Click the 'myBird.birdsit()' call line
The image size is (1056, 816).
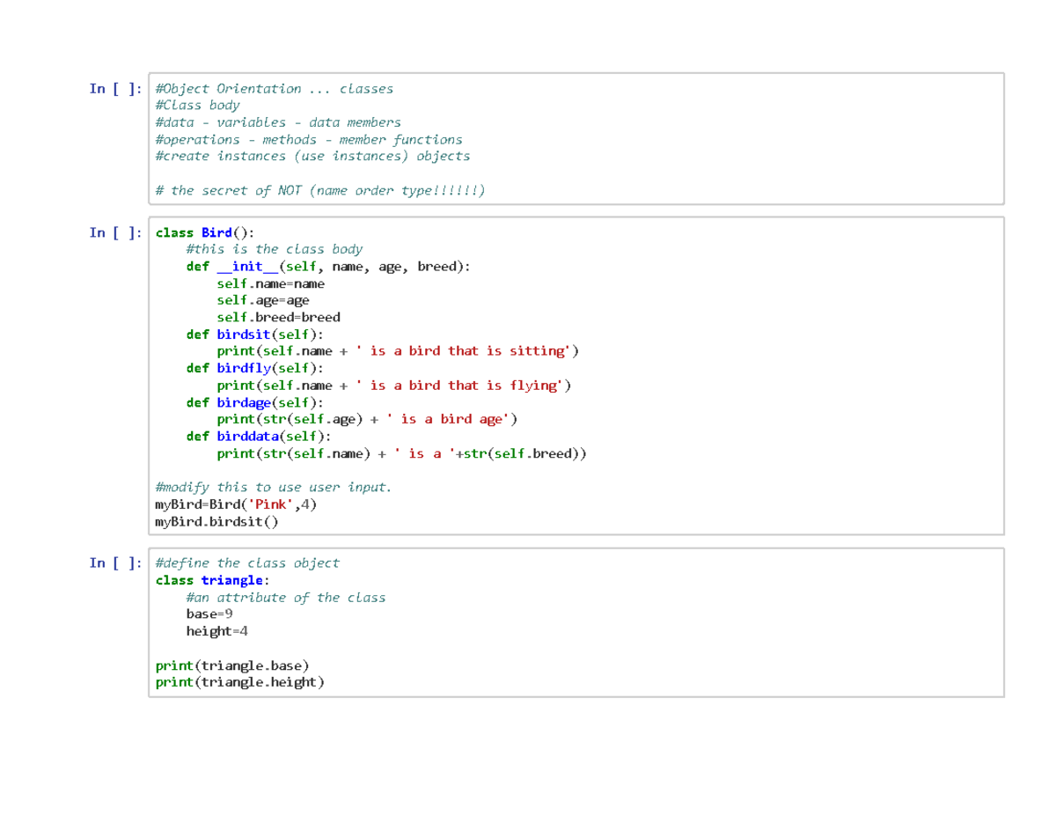click(x=216, y=521)
